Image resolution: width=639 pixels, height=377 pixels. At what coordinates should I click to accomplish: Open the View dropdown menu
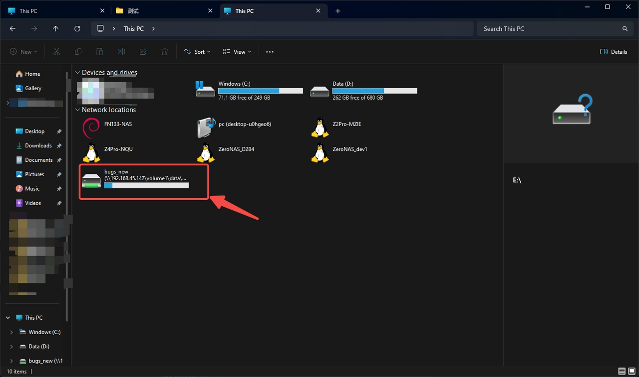pyautogui.click(x=237, y=52)
